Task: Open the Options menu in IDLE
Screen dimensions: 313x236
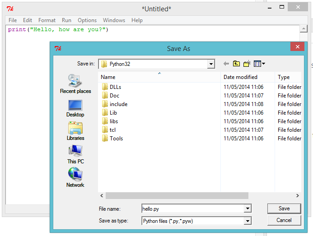Action: tap(87, 20)
